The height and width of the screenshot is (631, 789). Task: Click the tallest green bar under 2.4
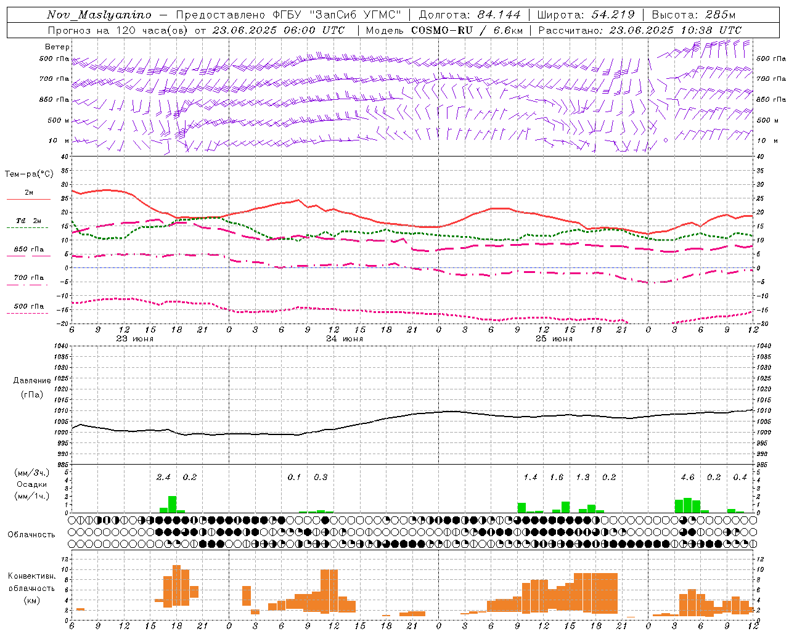click(x=173, y=504)
